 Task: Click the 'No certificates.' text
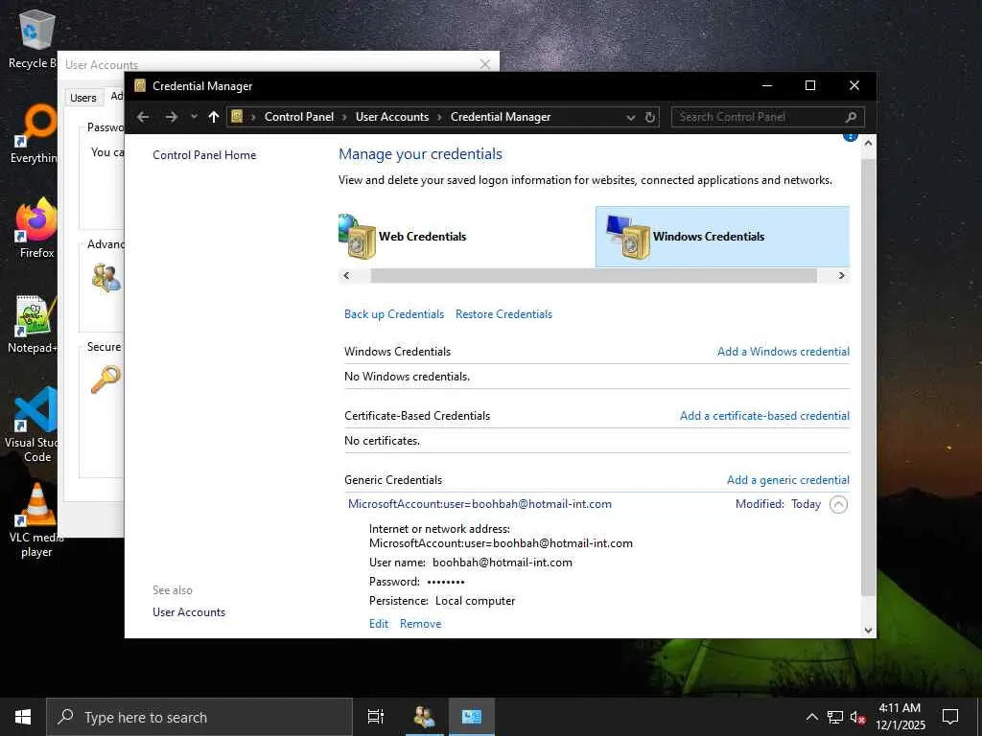coord(382,441)
